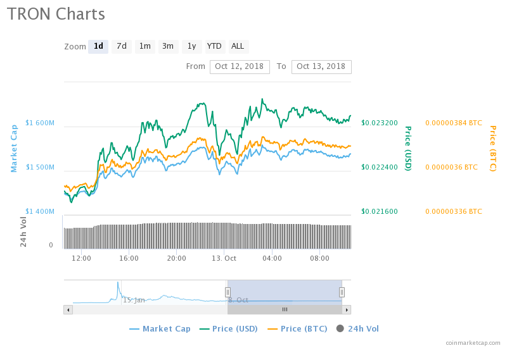This screenshot has width=507, height=348.
Task: Click the 24h Vol axis title
Action: (23, 232)
